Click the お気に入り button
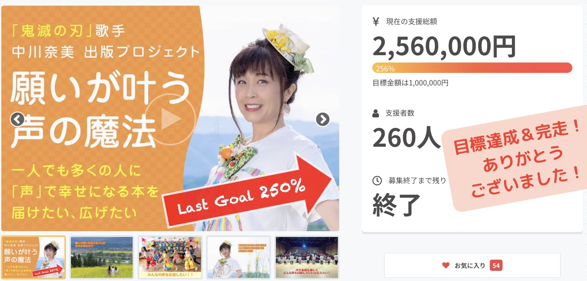The height and width of the screenshot is (281, 587). coord(472,265)
